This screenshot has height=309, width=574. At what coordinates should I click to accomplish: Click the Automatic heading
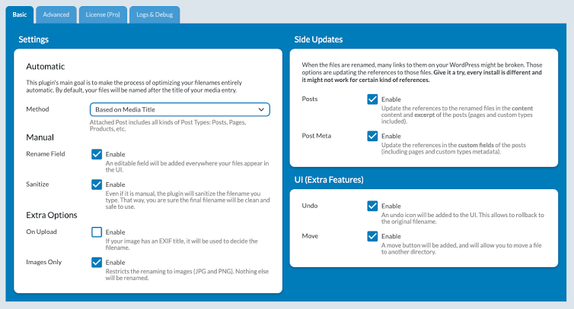pos(46,67)
